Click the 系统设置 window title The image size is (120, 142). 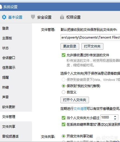[10, 7]
